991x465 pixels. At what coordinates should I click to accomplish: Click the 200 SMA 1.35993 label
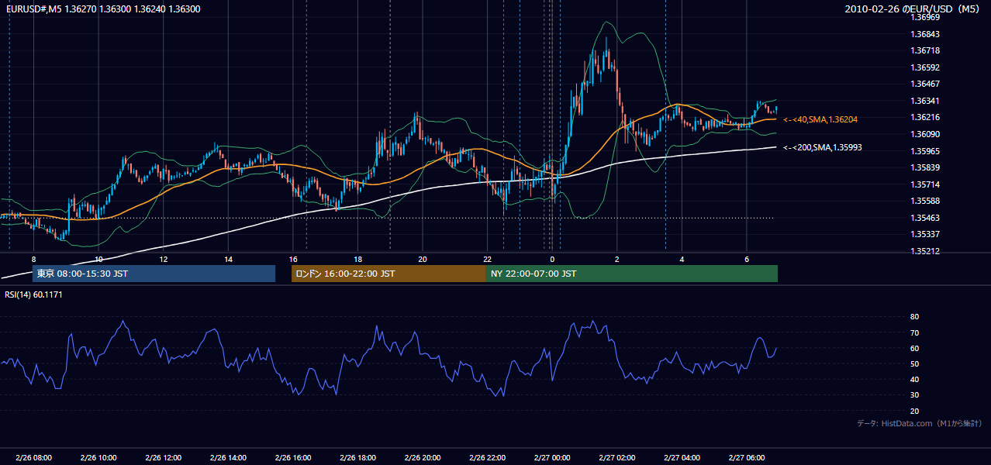click(x=822, y=147)
